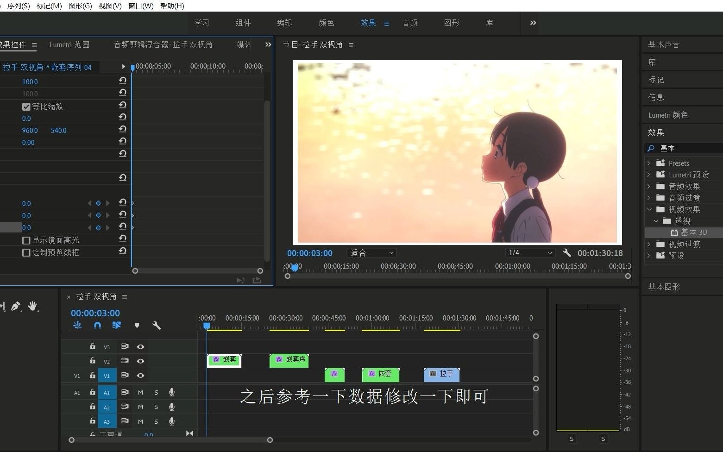Show more workspaces overflow chevron
Image resolution: width=723 pixels, height=452 pixels.
[x=533, y=23]
